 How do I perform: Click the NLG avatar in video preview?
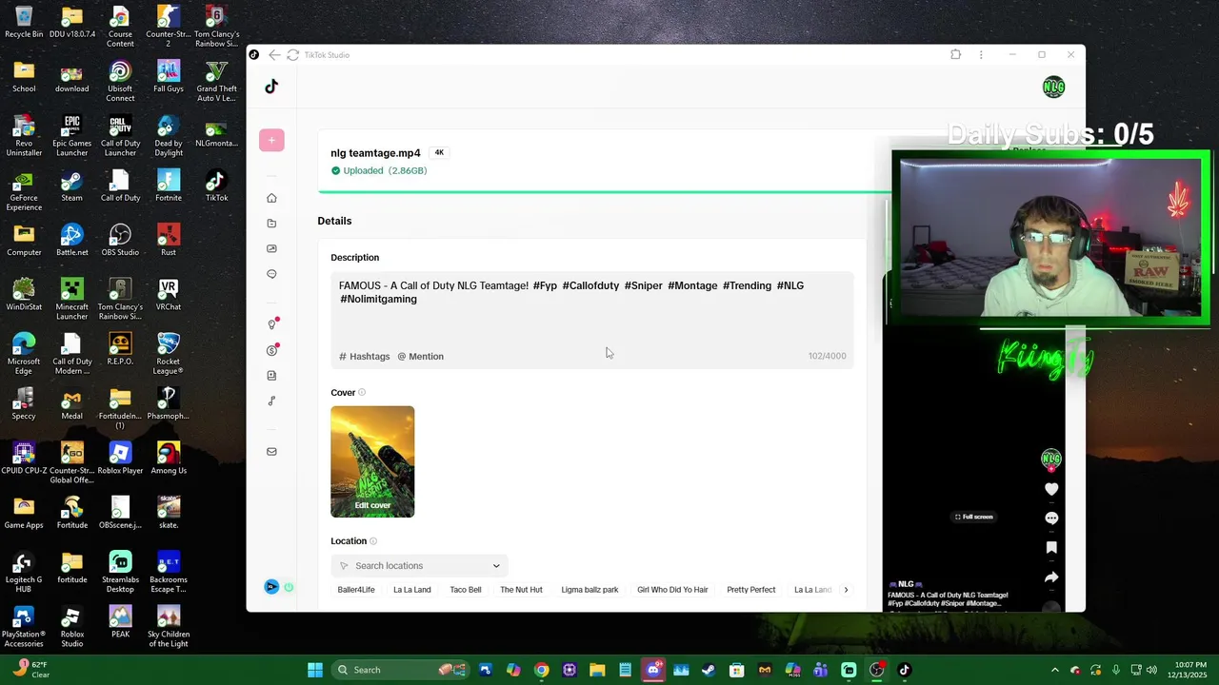1051,460
